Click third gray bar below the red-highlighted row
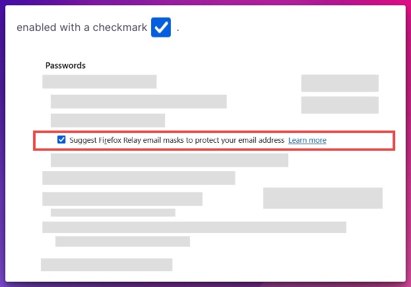 122,199
